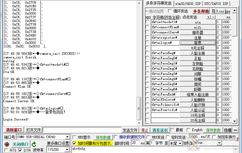Open the 加校验 None checksum dropdown
Image resolution: width=242 pixels, height=153 pixels.
click(x=219, y=143)
